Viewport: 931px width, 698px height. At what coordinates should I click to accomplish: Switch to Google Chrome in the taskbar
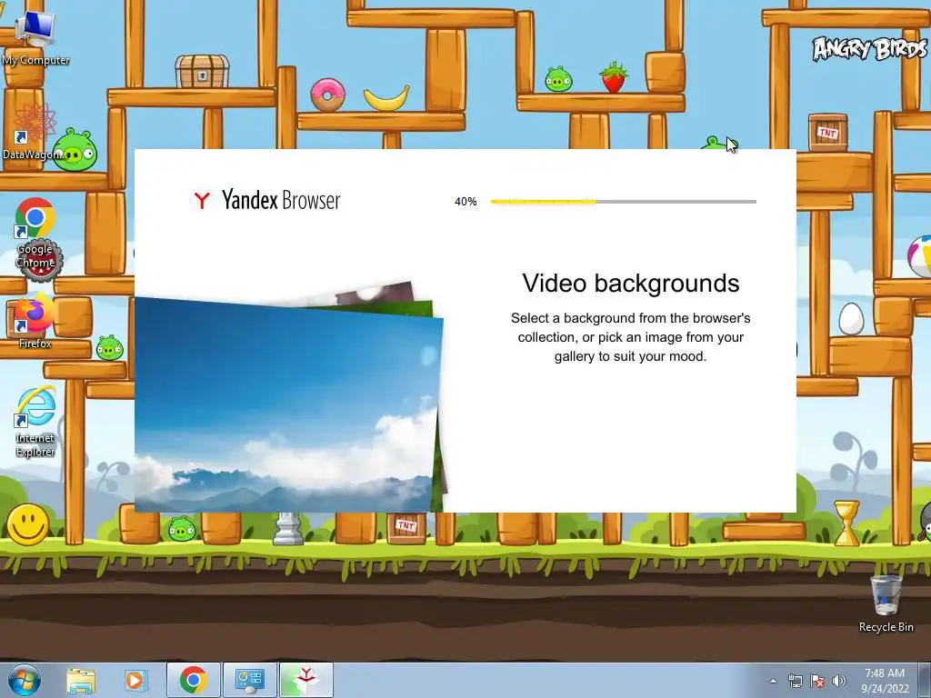(x=193, y=680)
